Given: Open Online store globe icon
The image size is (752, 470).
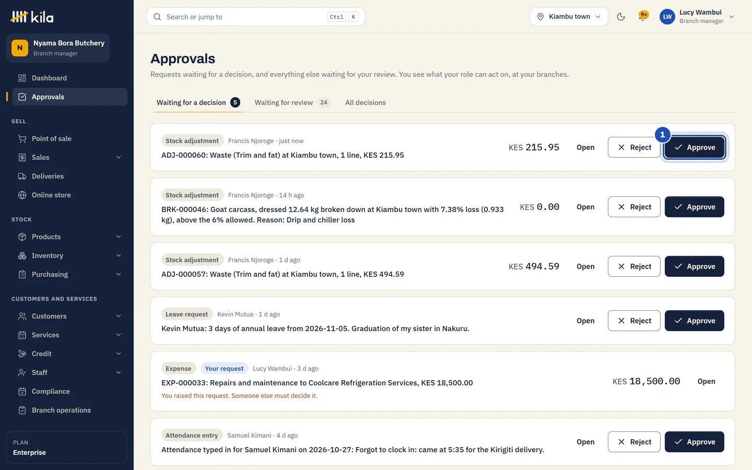Looking at the screenshot, I should [x=22, y=195].
